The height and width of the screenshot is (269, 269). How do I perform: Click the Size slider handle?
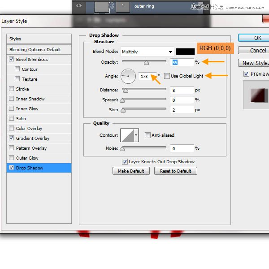(123, 110)
